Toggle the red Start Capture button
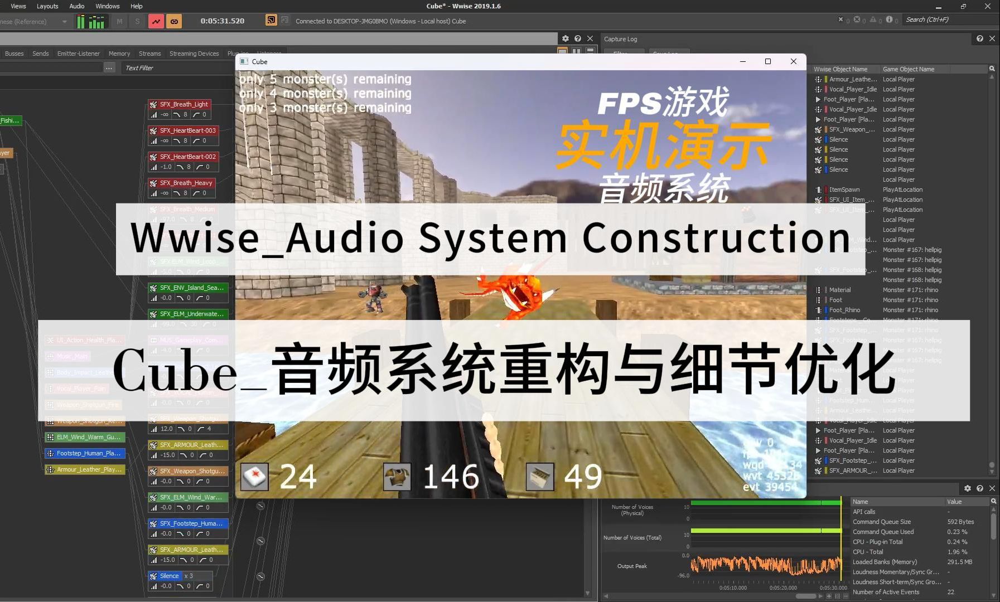 click(x=156, y=22)
